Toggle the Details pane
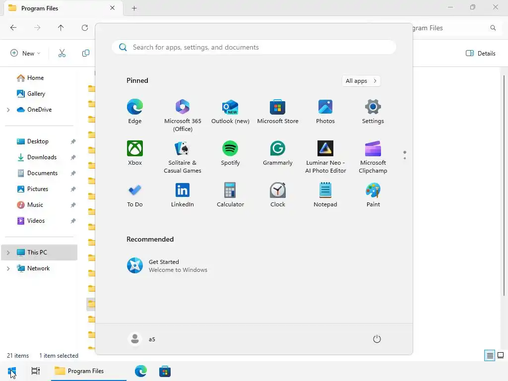508x381 pixels. (480, 54)
